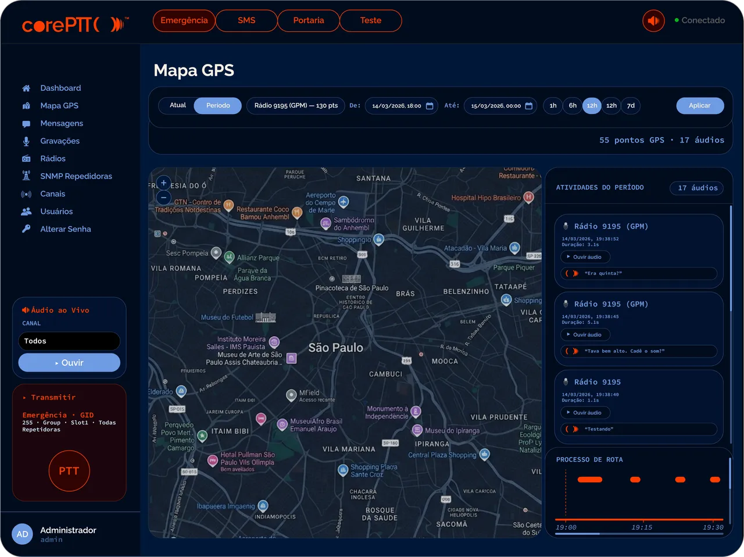Select Shopping Plaza Sante Cruz marker
Screen dimensions: 744x557
click(343, 469)
